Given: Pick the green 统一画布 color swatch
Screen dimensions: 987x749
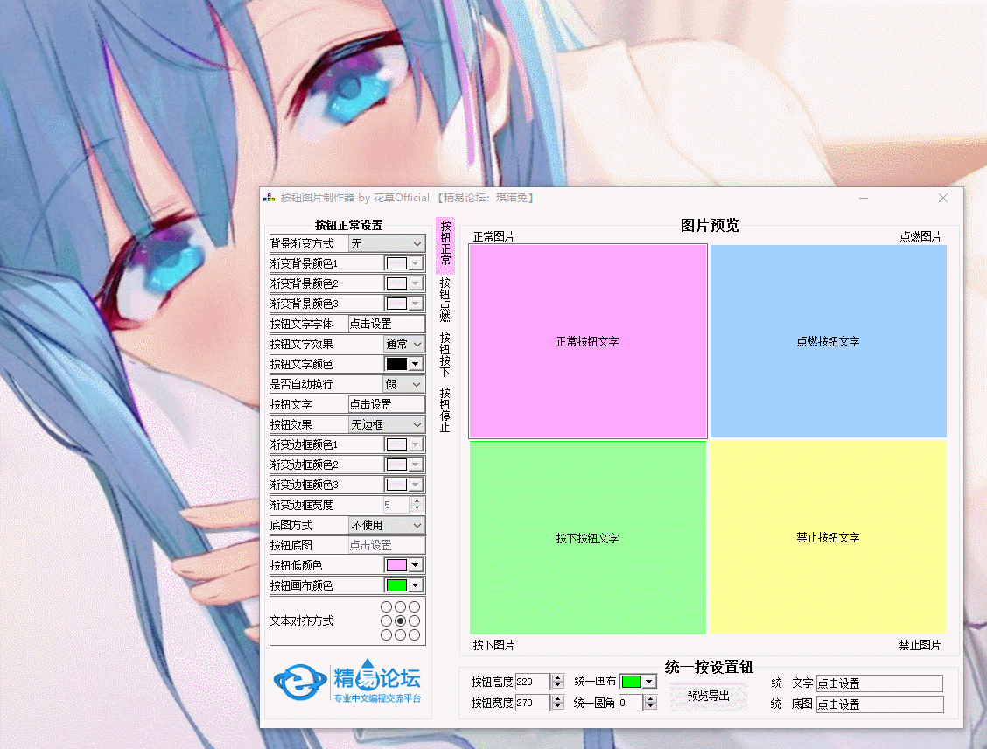Looking at the screenshot, I should 631,682.
